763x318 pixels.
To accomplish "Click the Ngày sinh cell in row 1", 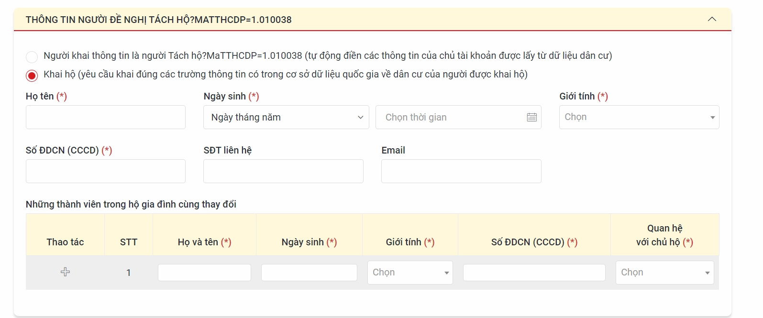I will pyautogui.click(x=309, y=272).
